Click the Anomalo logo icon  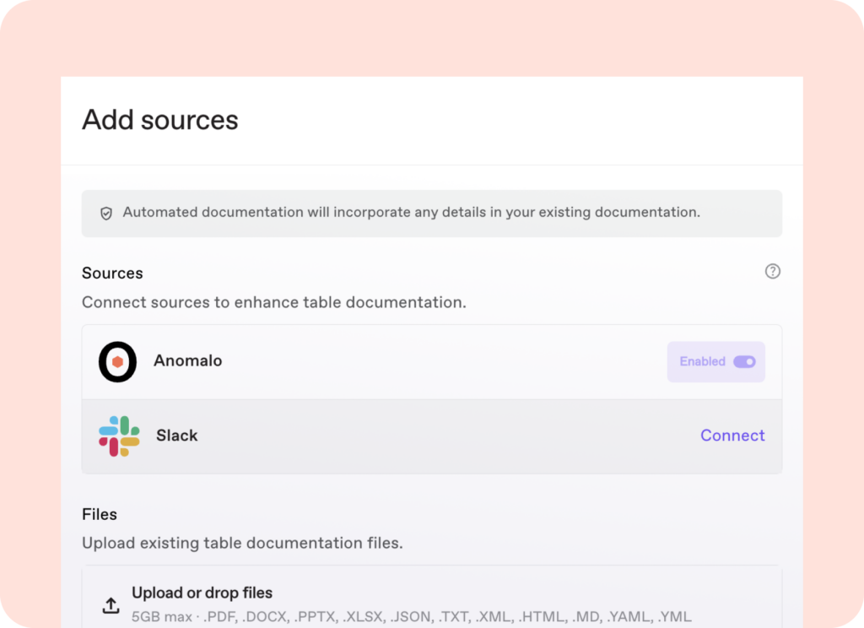[x=117, y=362]
